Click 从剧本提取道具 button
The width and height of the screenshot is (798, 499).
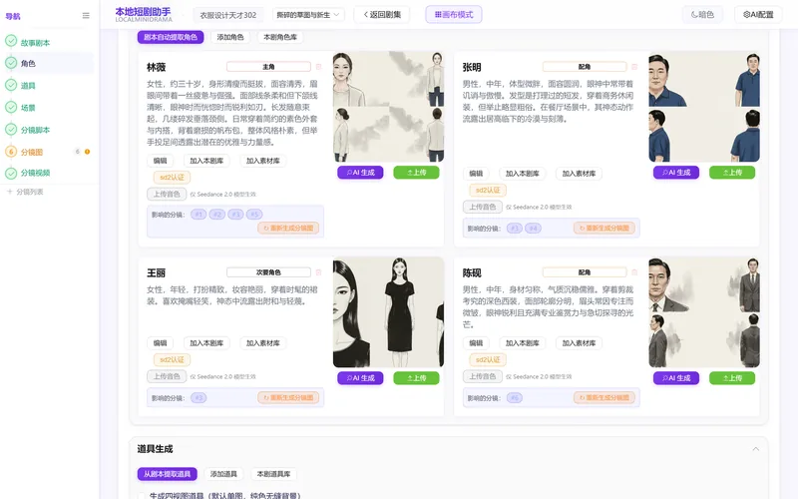[x=167, y=474]
